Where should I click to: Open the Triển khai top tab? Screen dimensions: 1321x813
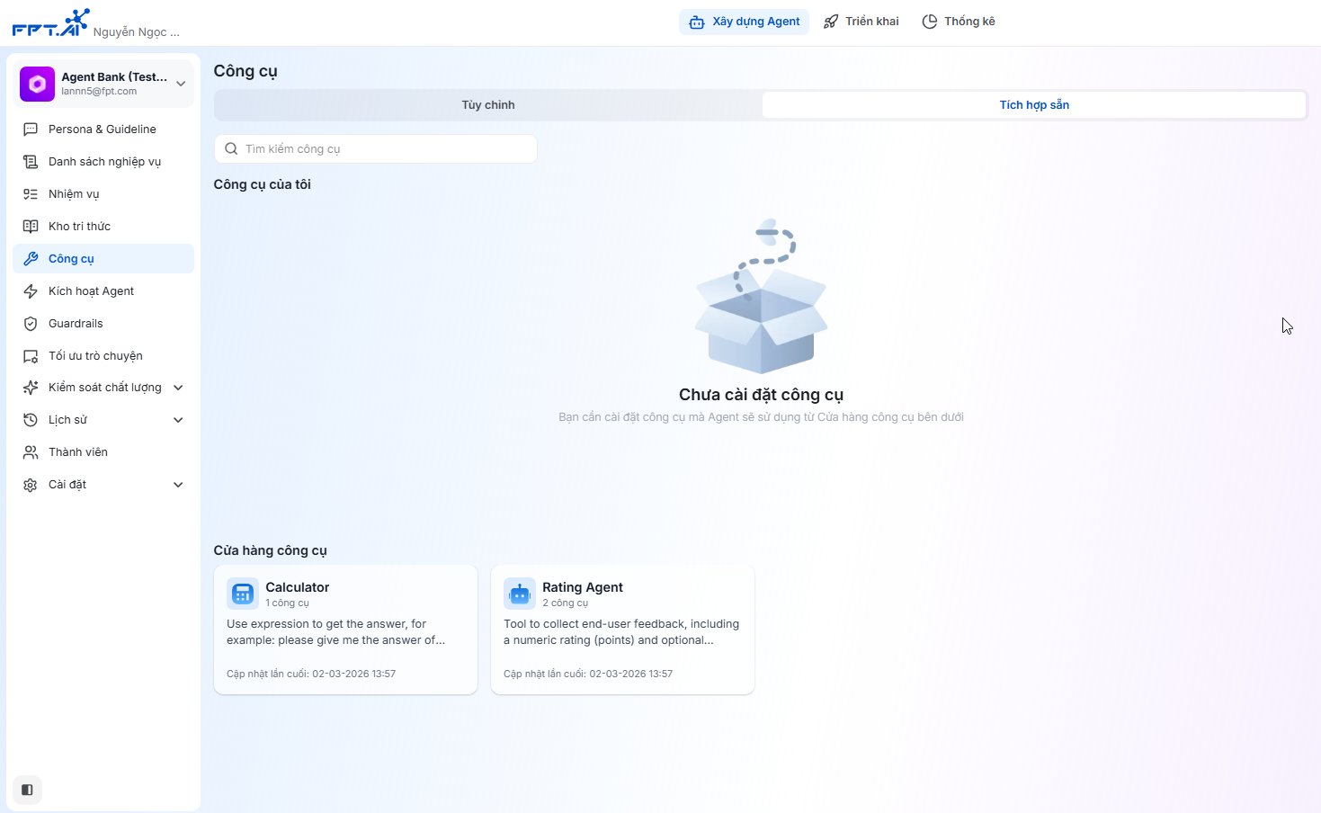point(861,22)
